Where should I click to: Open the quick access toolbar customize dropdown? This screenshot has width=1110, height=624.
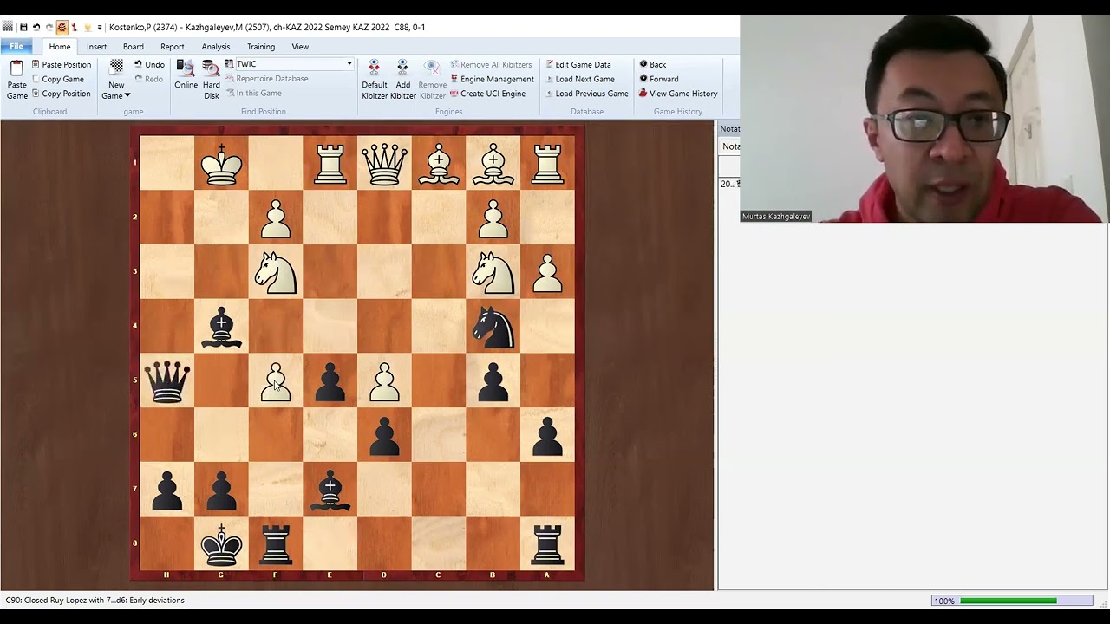coord(100,28)
